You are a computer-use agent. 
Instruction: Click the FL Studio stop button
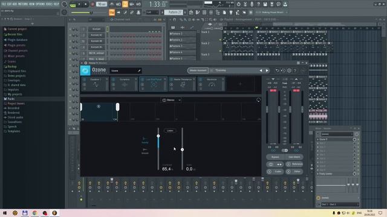(x=86, y=4)
